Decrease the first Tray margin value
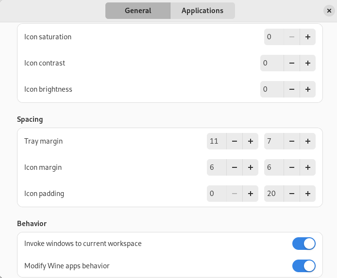The image size is (337, 278). pos(235,141)
